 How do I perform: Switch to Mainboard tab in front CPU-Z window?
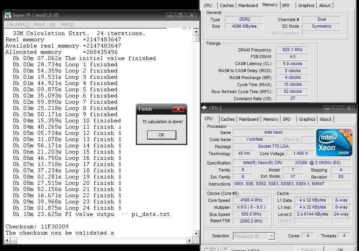[249, 119]
